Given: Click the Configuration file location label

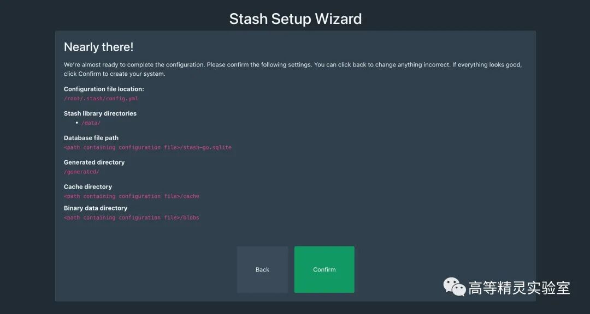Looking at the screenshot, I should click(104, 89).
